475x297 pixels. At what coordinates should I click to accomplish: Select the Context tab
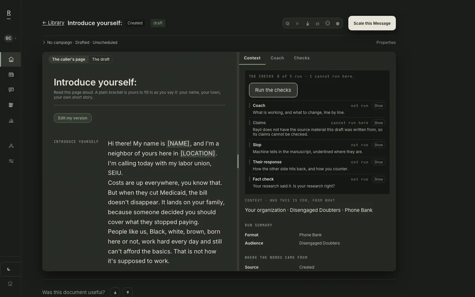click(x=252, y=58)
